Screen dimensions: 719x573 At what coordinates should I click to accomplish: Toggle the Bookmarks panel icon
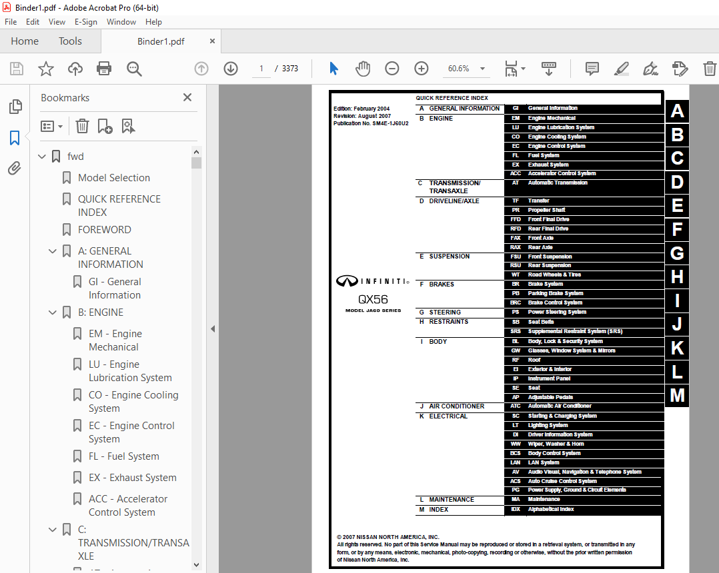point(15,138)
